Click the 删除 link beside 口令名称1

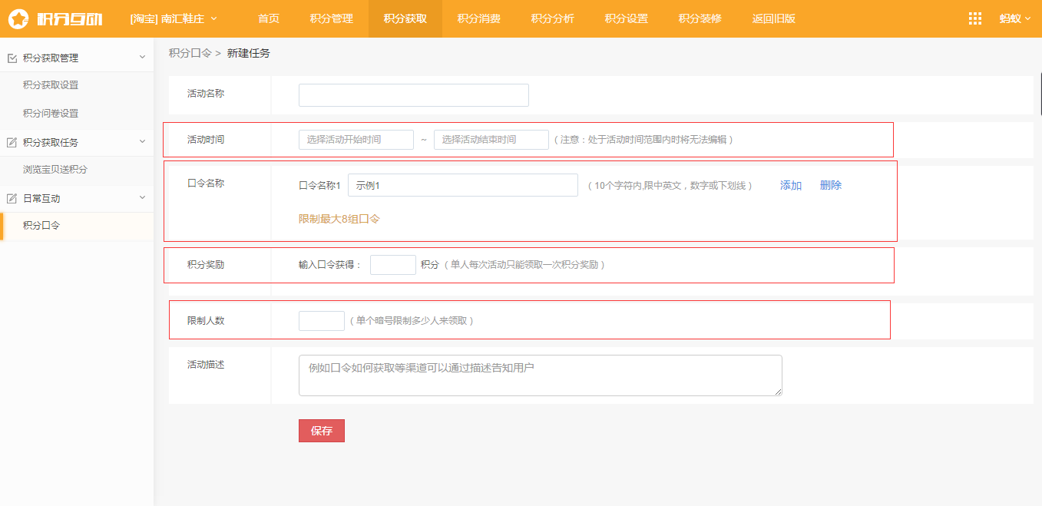(830, 184)
